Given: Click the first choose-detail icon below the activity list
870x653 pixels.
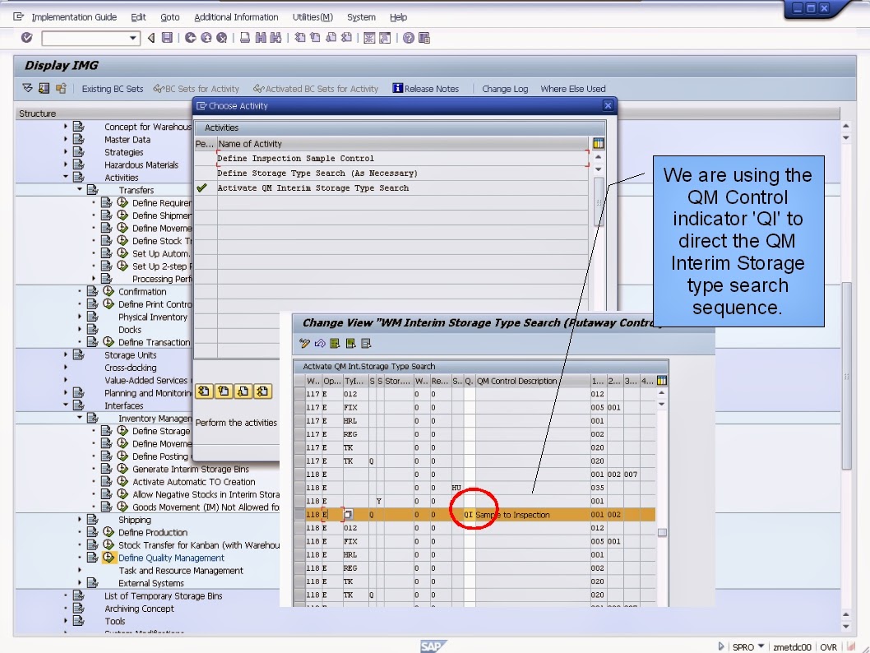Looking at the screenshot, I should (203, 391).
